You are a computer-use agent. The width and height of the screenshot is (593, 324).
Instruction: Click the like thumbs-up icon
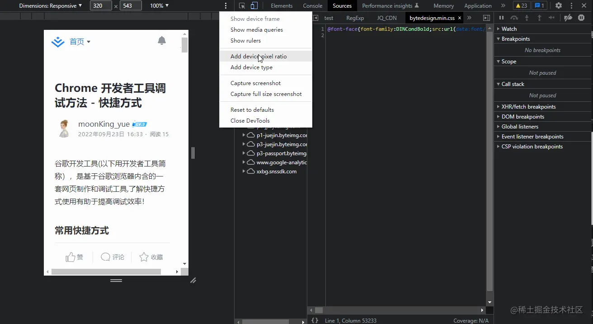click(x=71, y=257)
